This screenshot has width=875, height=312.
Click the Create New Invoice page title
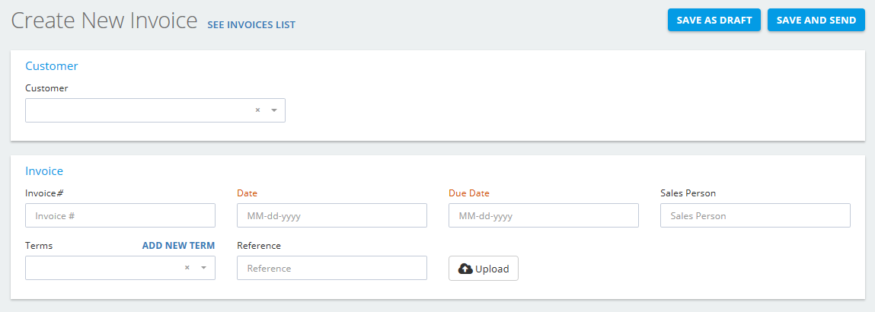(x=104, y=21)
